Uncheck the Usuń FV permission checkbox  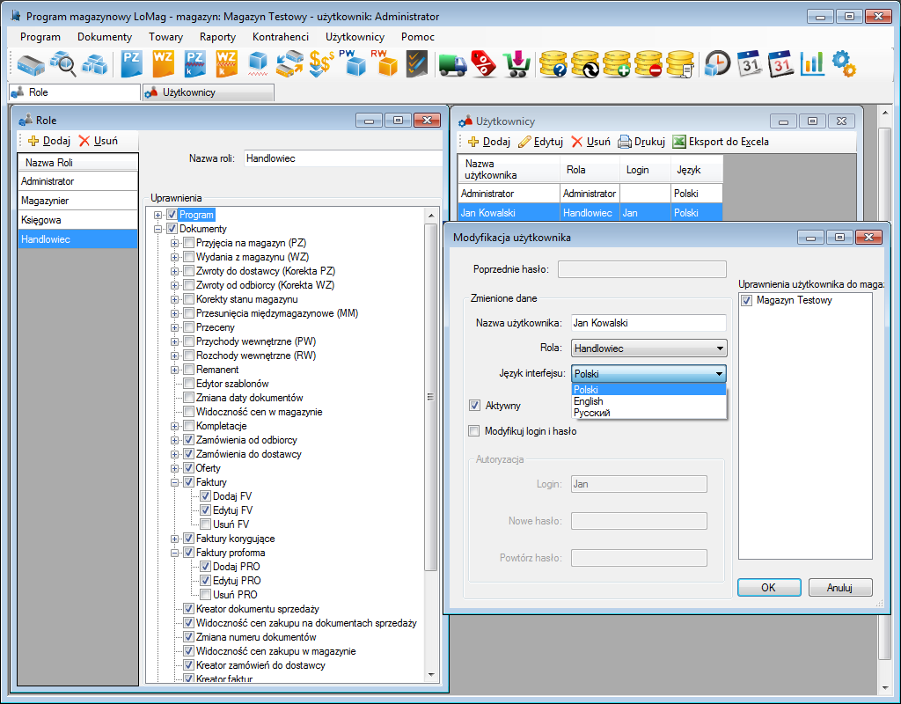click(x=205, y=524)
